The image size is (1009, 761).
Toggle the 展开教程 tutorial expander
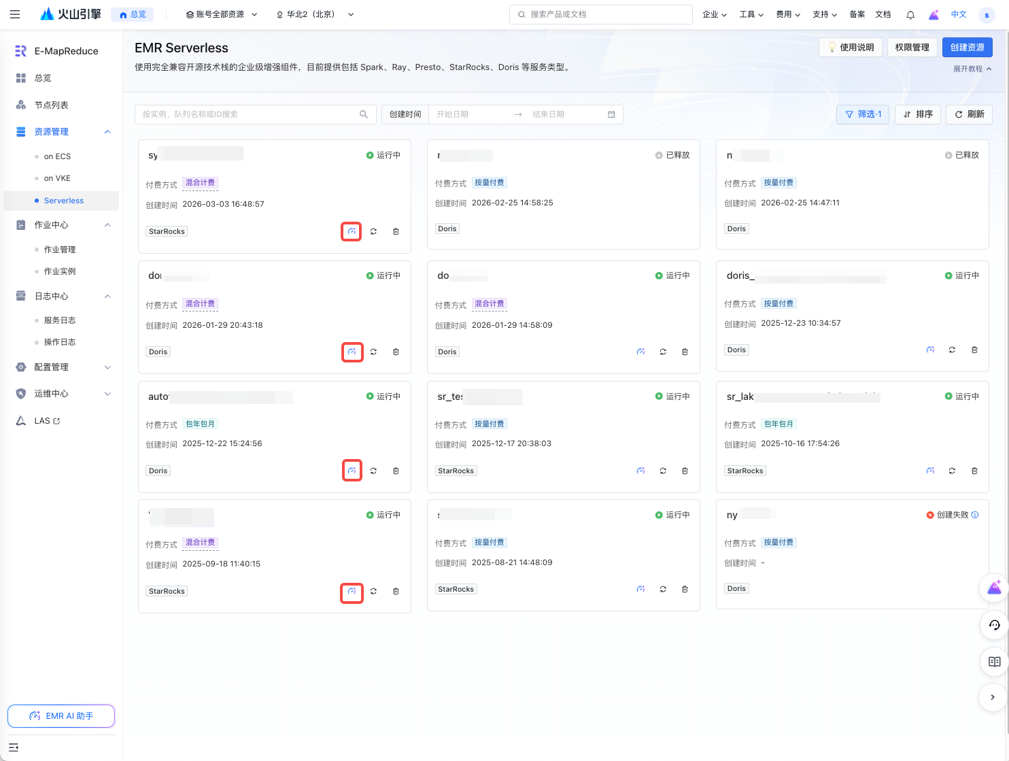(972, 69)
